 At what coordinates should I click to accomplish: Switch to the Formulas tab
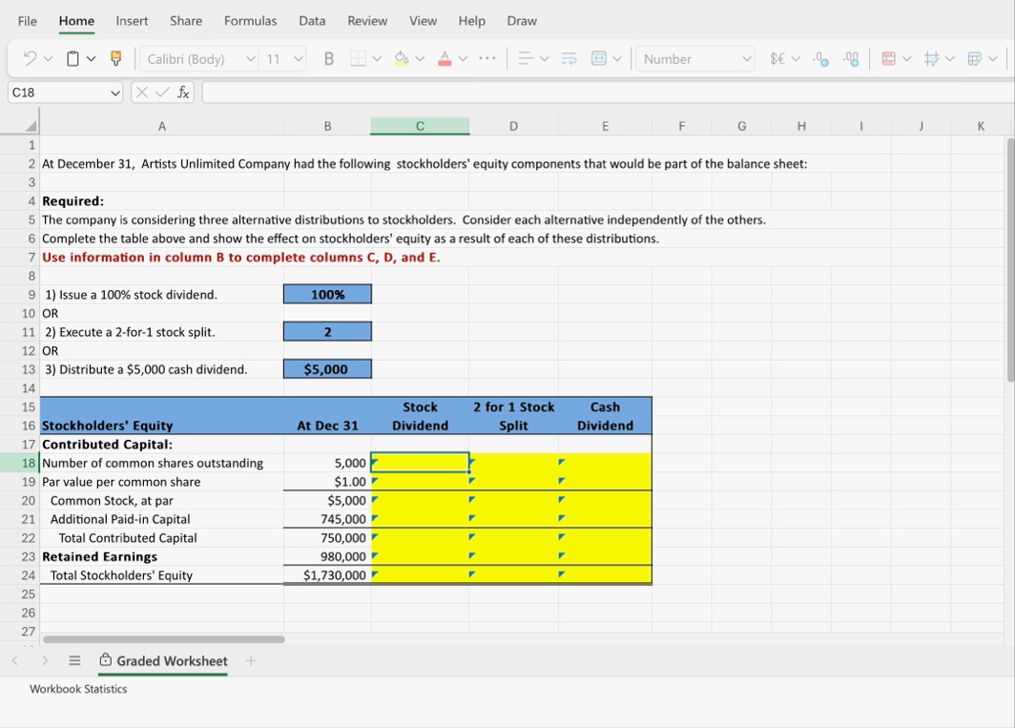251,21
